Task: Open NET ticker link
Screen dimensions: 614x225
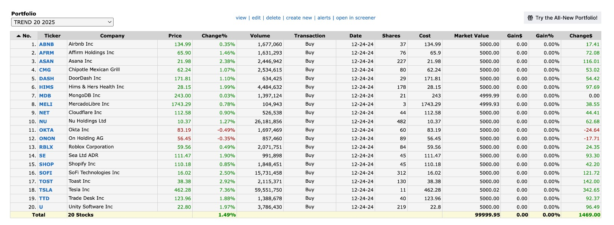Action: 44,113
